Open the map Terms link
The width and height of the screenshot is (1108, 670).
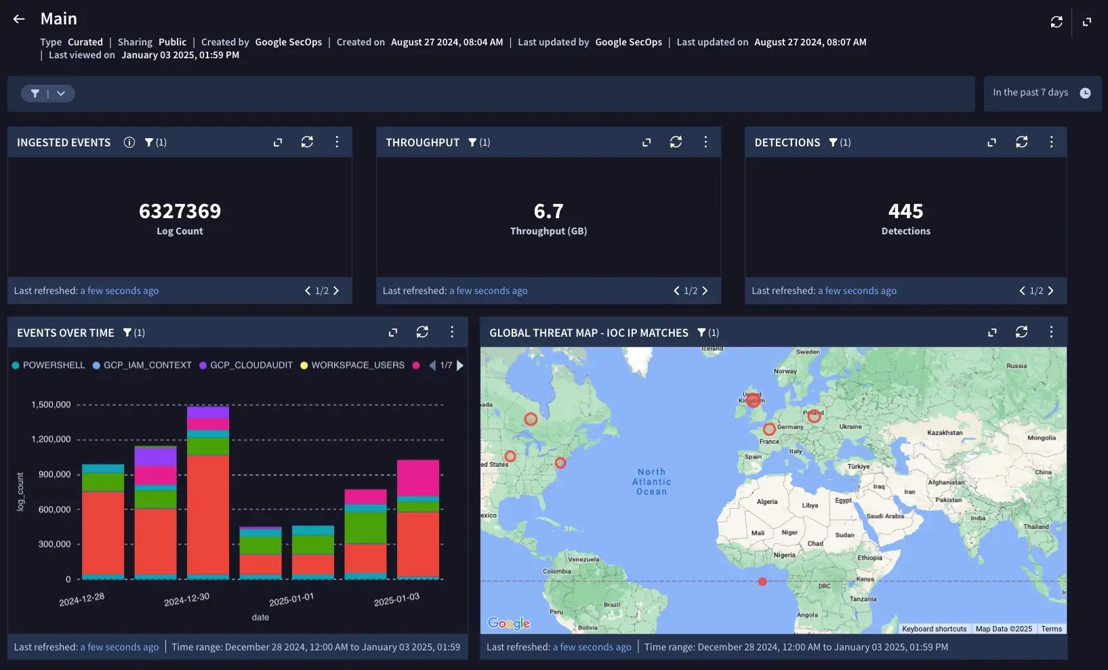pyautogui.click(x=1051, y=629)
